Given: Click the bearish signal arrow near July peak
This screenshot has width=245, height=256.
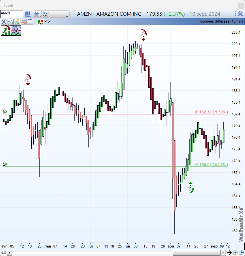Looking at the screenshot, I should point(143,35).
